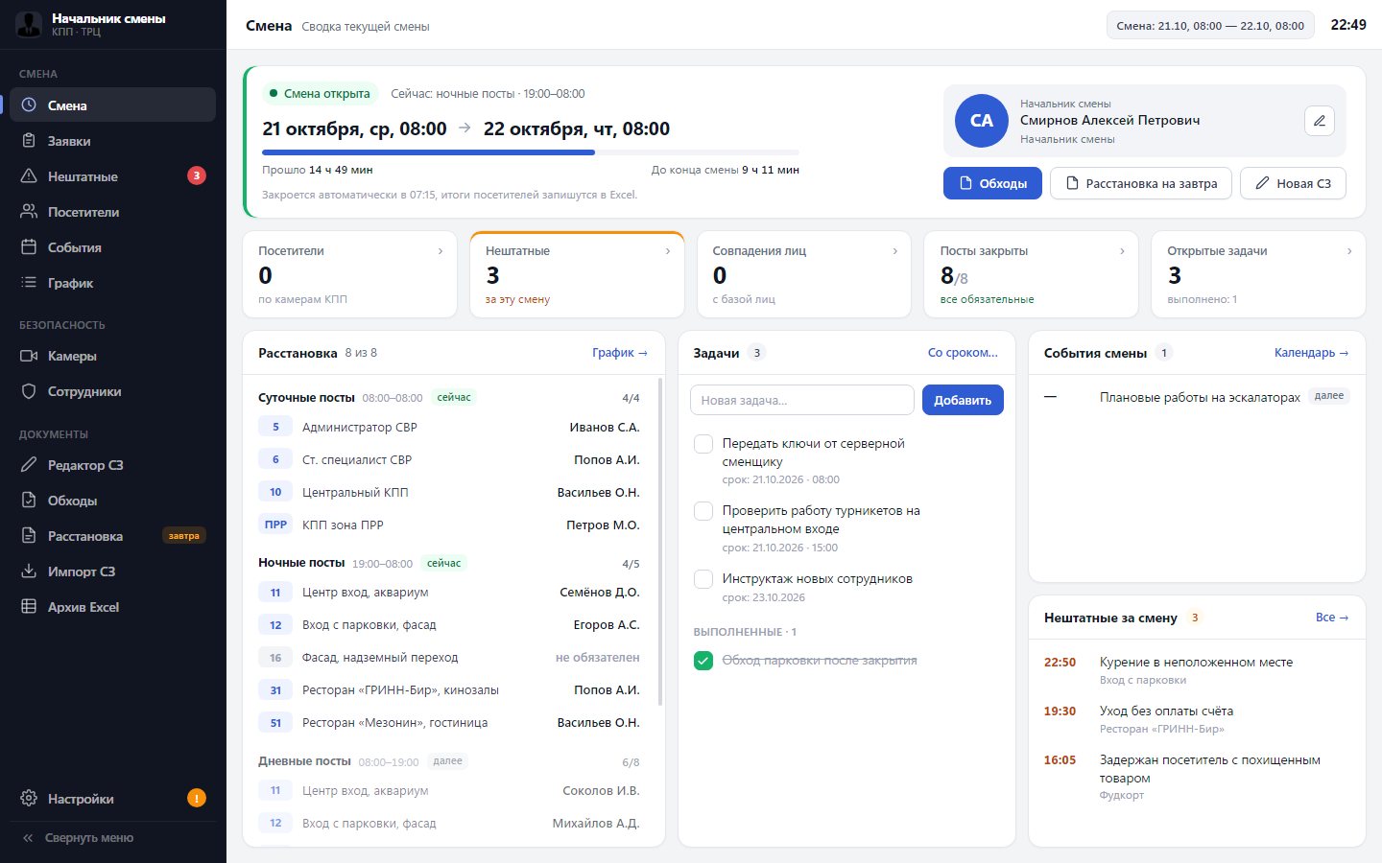The width and height of the screenshot is (1382, 863).
Task: Uncheck completed task Обход парковки после закрытия
Action: click(703, 661)
